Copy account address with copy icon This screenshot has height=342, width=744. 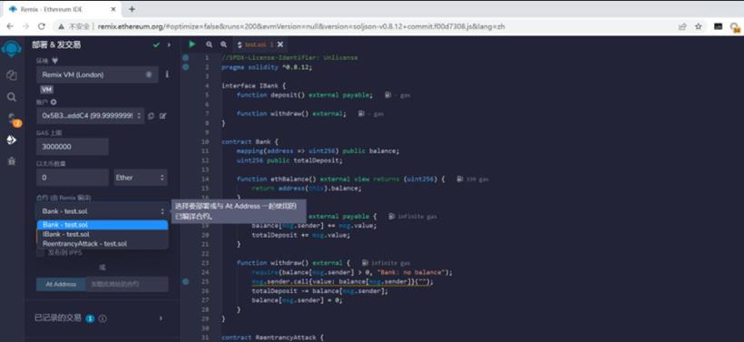coord(151,116)
